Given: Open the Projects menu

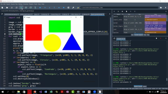Looking at the screenshot, I should (31, 4).
